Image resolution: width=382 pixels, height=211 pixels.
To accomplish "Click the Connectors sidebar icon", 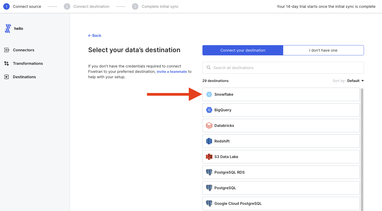I will click(x=7, y=50).
